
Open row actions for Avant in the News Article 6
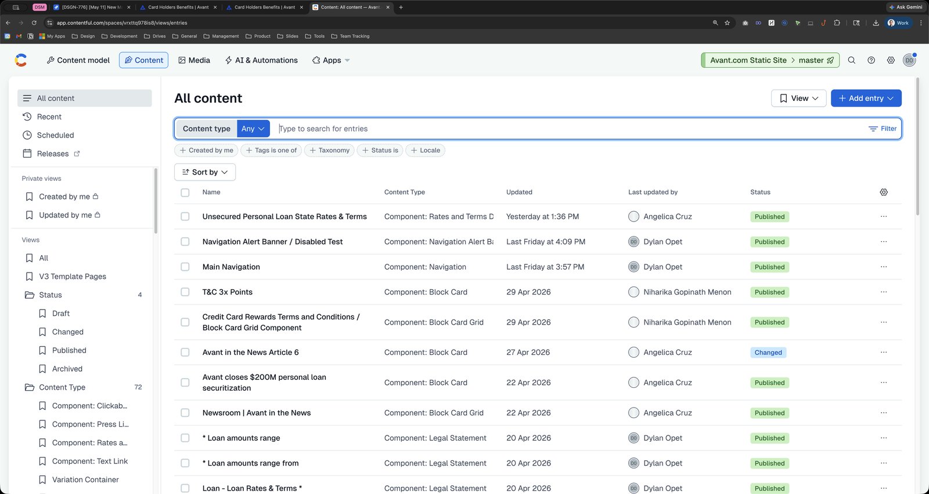tap(884, 353)
